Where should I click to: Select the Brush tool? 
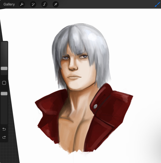[x=157, y=4]
